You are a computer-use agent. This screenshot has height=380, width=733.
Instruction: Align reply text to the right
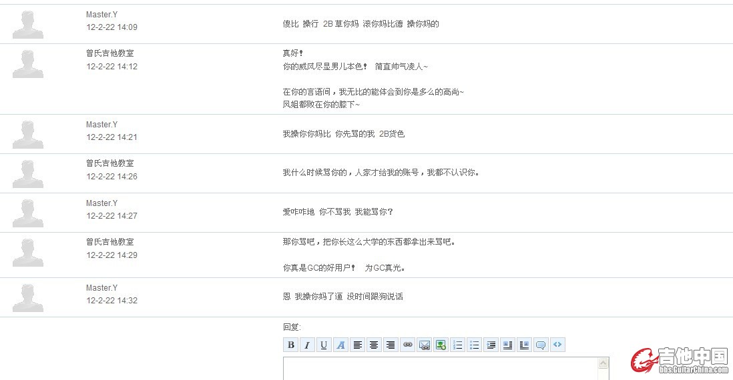coord(391,345)
